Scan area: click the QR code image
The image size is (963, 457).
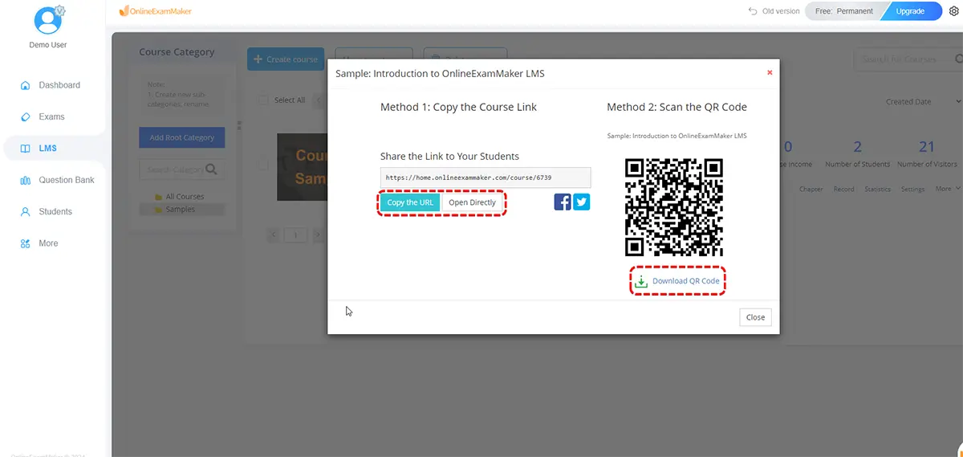pos(674,206)
